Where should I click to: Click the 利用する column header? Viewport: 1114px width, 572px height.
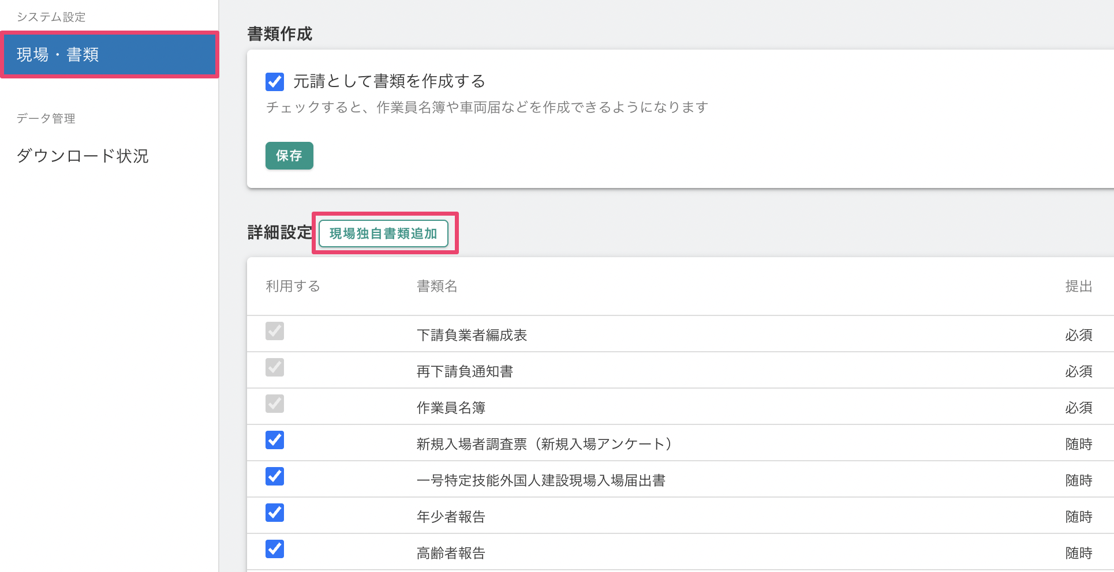(x=293, y=286)
